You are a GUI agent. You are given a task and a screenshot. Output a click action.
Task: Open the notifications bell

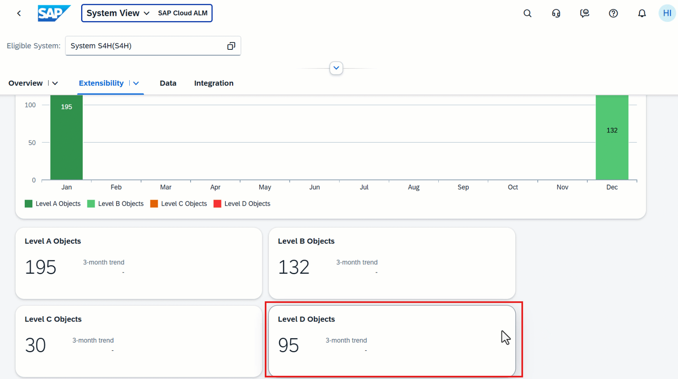(642, 13)
